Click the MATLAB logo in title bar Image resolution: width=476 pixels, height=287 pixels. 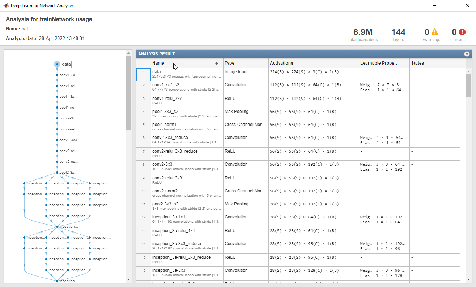6,6
